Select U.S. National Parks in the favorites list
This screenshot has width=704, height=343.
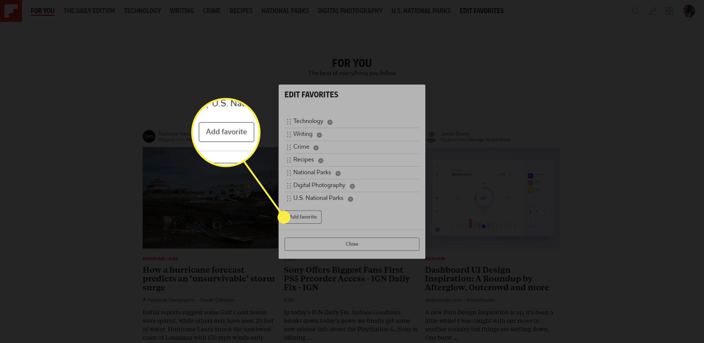point(318,198)
